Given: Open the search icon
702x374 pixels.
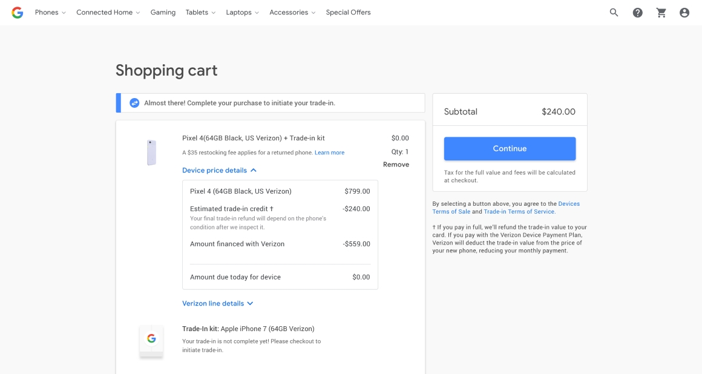Looking at the screenshot, I should 614,13.
